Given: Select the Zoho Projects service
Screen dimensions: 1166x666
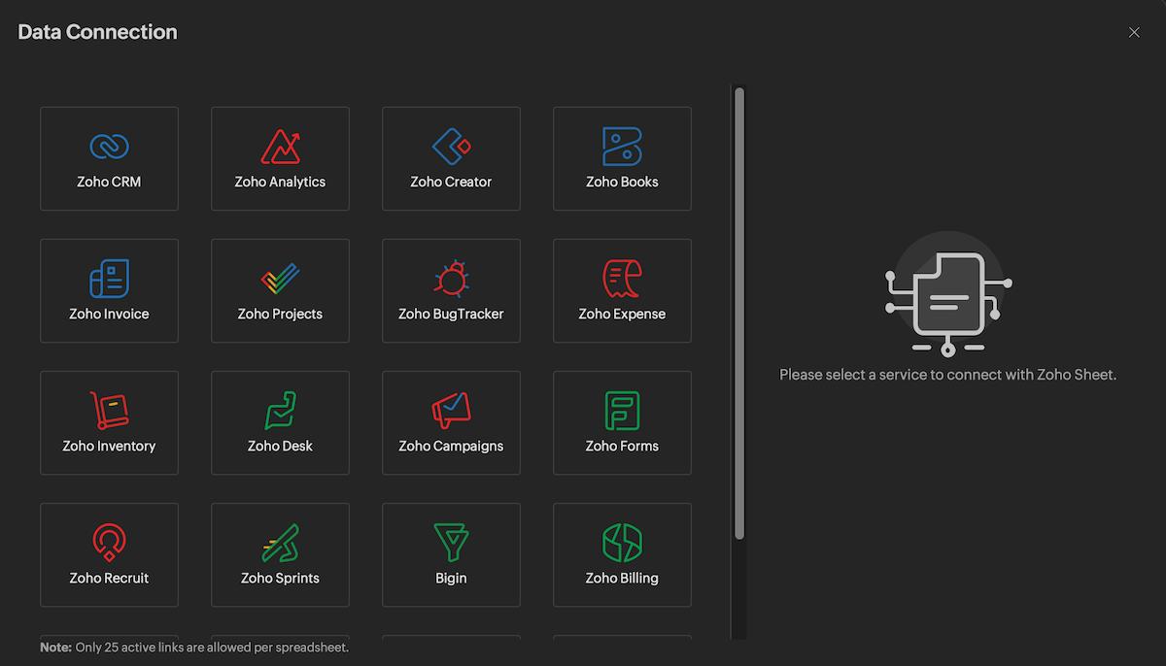Looking at the screenshot, I should point(280,290).
